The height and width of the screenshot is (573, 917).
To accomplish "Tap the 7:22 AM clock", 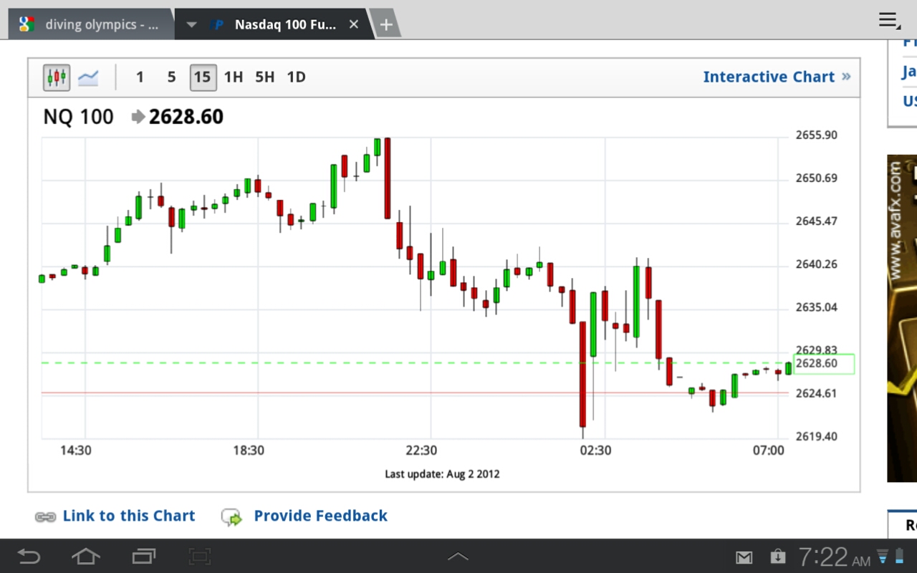I will (835, 557).
